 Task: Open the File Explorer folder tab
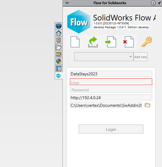pyautogui.click(x=59, y=47)
